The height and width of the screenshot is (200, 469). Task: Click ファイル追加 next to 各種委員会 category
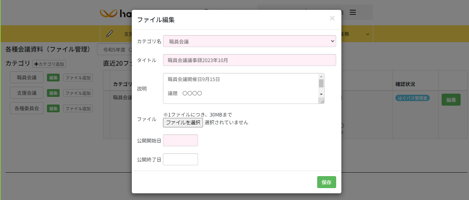(78, 108)
